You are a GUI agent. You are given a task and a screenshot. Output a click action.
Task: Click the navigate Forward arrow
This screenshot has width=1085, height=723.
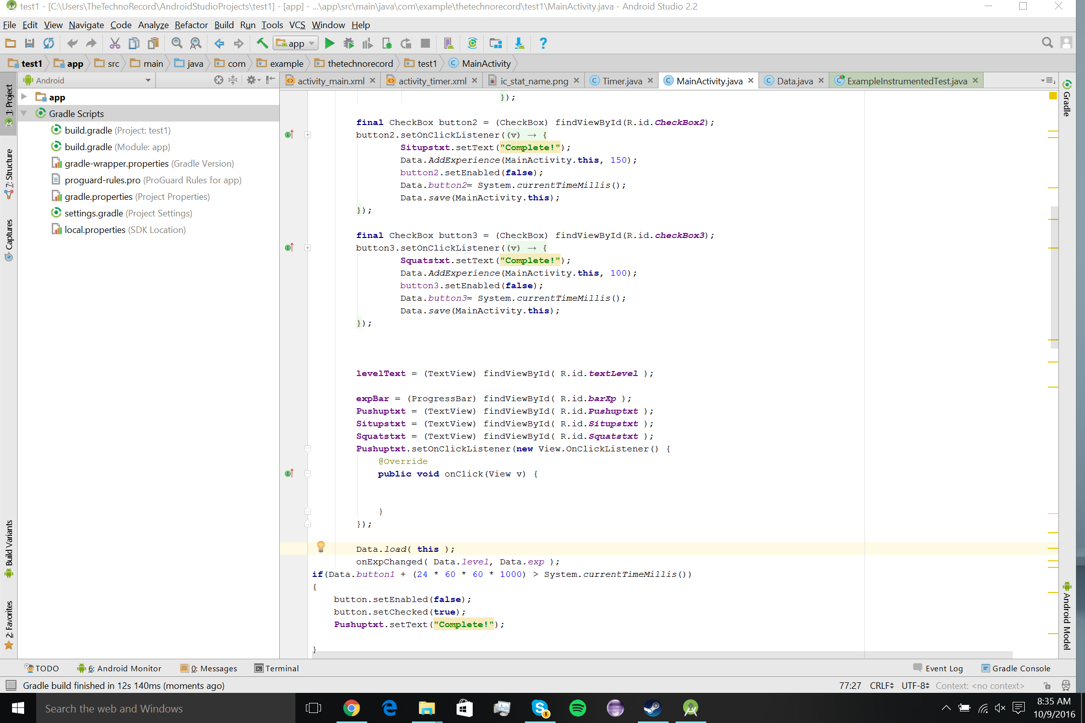click(x=239, y=44)
